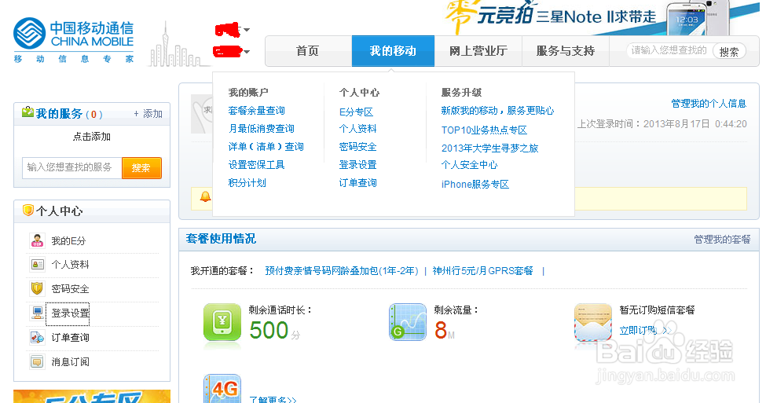Open 登录设置 text in sidebar
777x403 pixels.
click(x=71, y=313)
